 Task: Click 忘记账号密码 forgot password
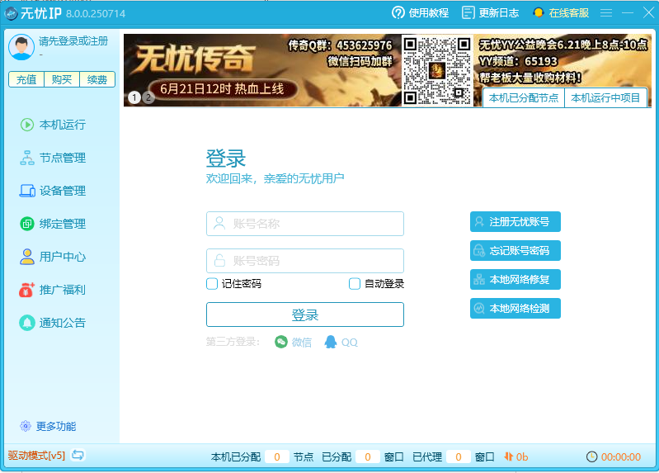(515, 251)
